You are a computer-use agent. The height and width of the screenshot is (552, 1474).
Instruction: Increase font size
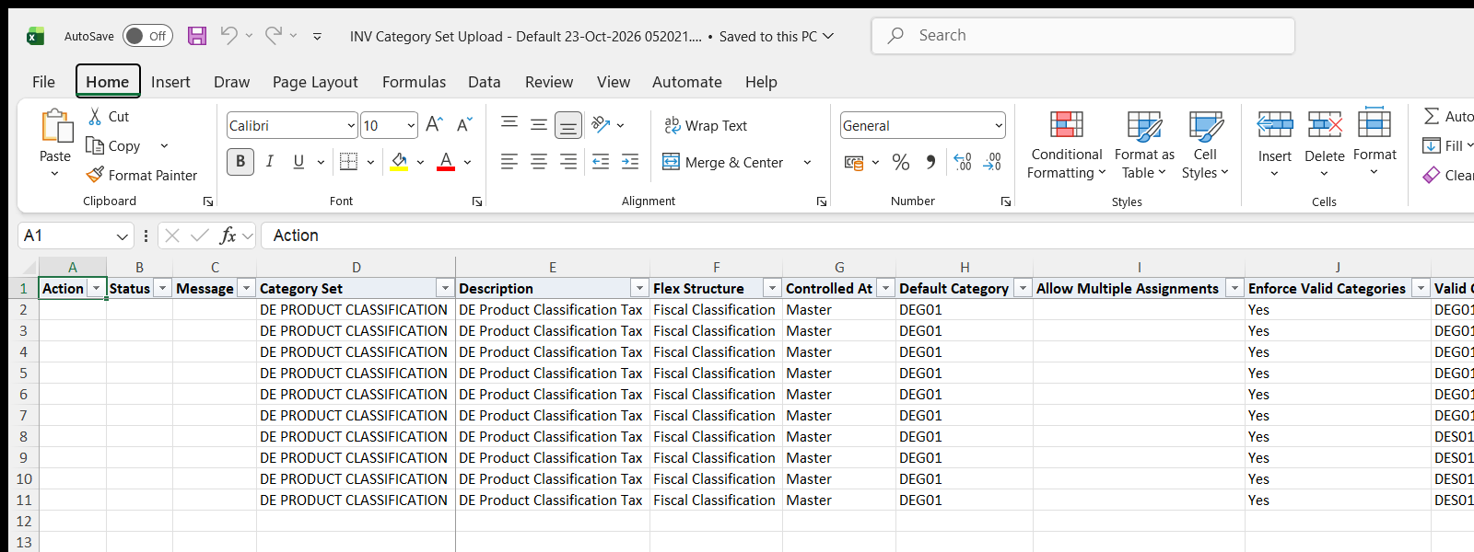click(435, 125)
